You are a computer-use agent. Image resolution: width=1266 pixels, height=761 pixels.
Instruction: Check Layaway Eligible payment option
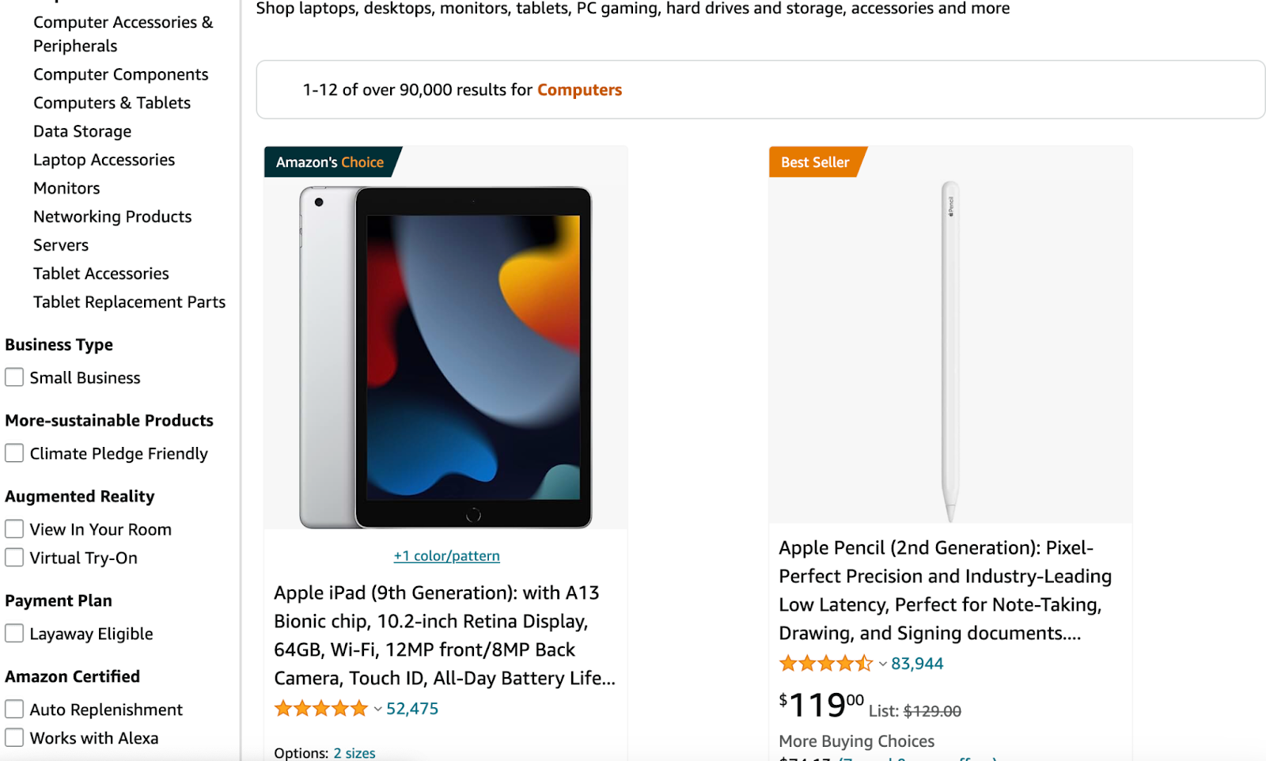point(13,633)
